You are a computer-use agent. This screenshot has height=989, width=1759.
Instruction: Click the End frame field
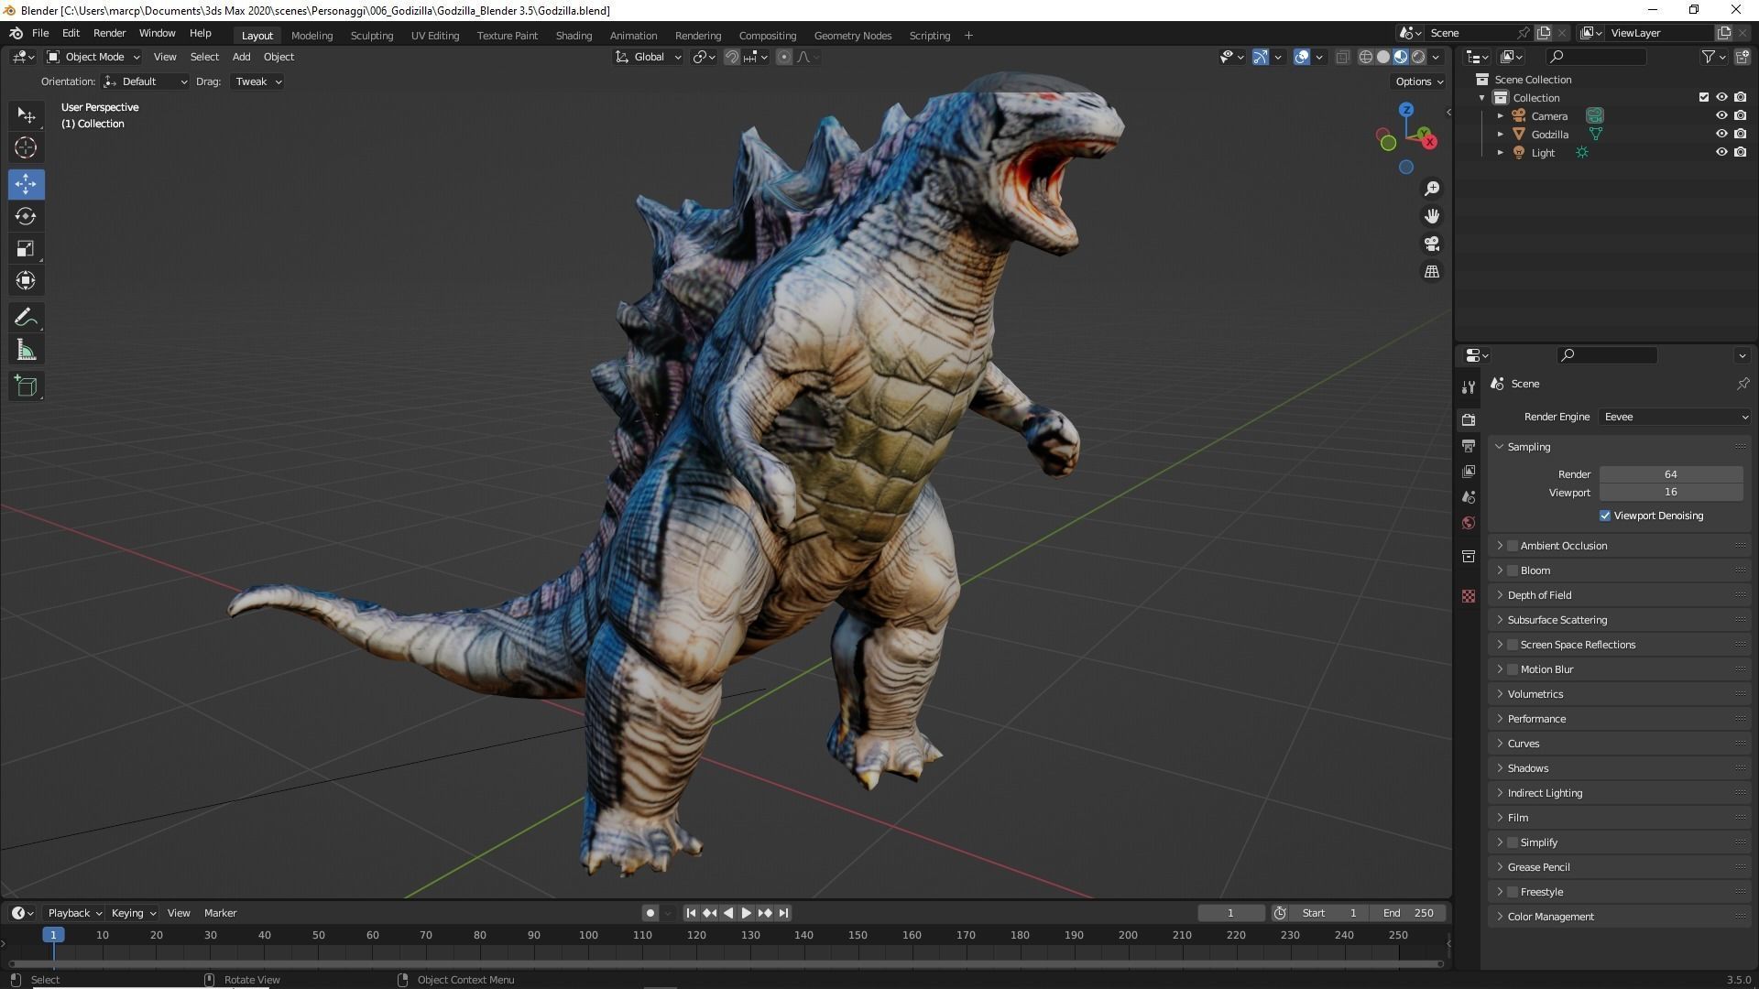click(x=1408, y=913)
